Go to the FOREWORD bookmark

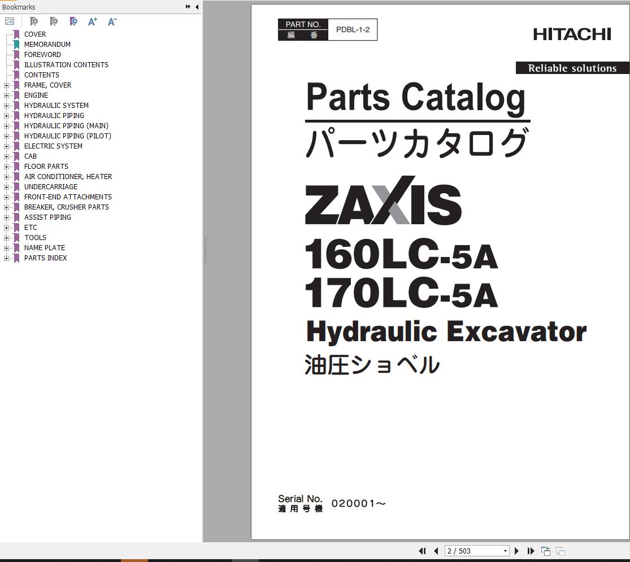click(x=42, y=55)
